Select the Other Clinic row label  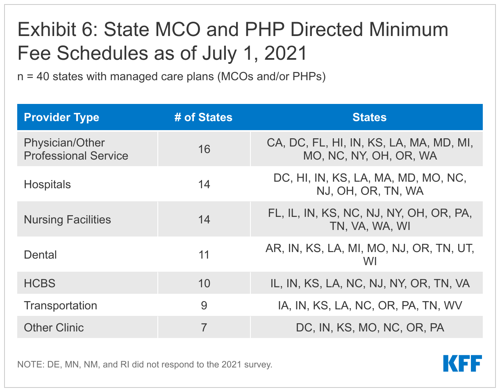[54, 327]
